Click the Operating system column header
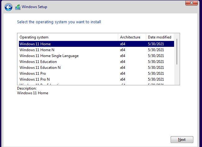This screenshot has height=147, width=202. (x=68, y=37)
